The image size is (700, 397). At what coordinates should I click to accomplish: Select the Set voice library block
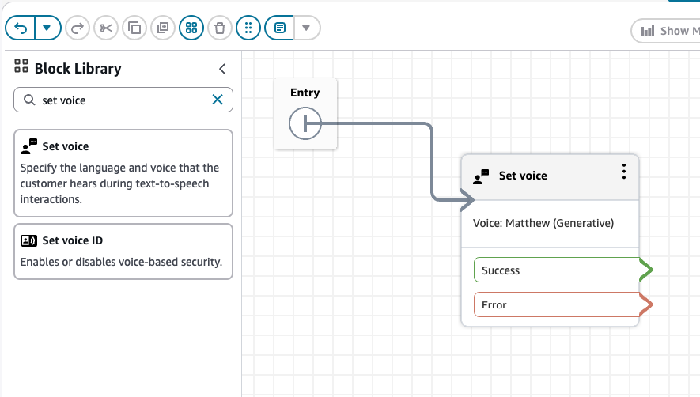click(123, 172)
